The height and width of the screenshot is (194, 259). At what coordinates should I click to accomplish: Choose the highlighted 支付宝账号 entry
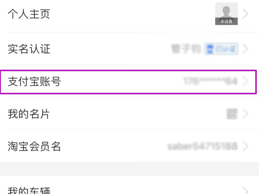pos(128,82)
